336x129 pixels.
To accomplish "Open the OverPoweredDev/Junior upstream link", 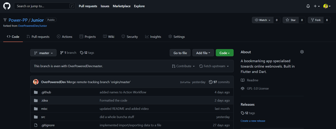I will click(x=33, y=26).
